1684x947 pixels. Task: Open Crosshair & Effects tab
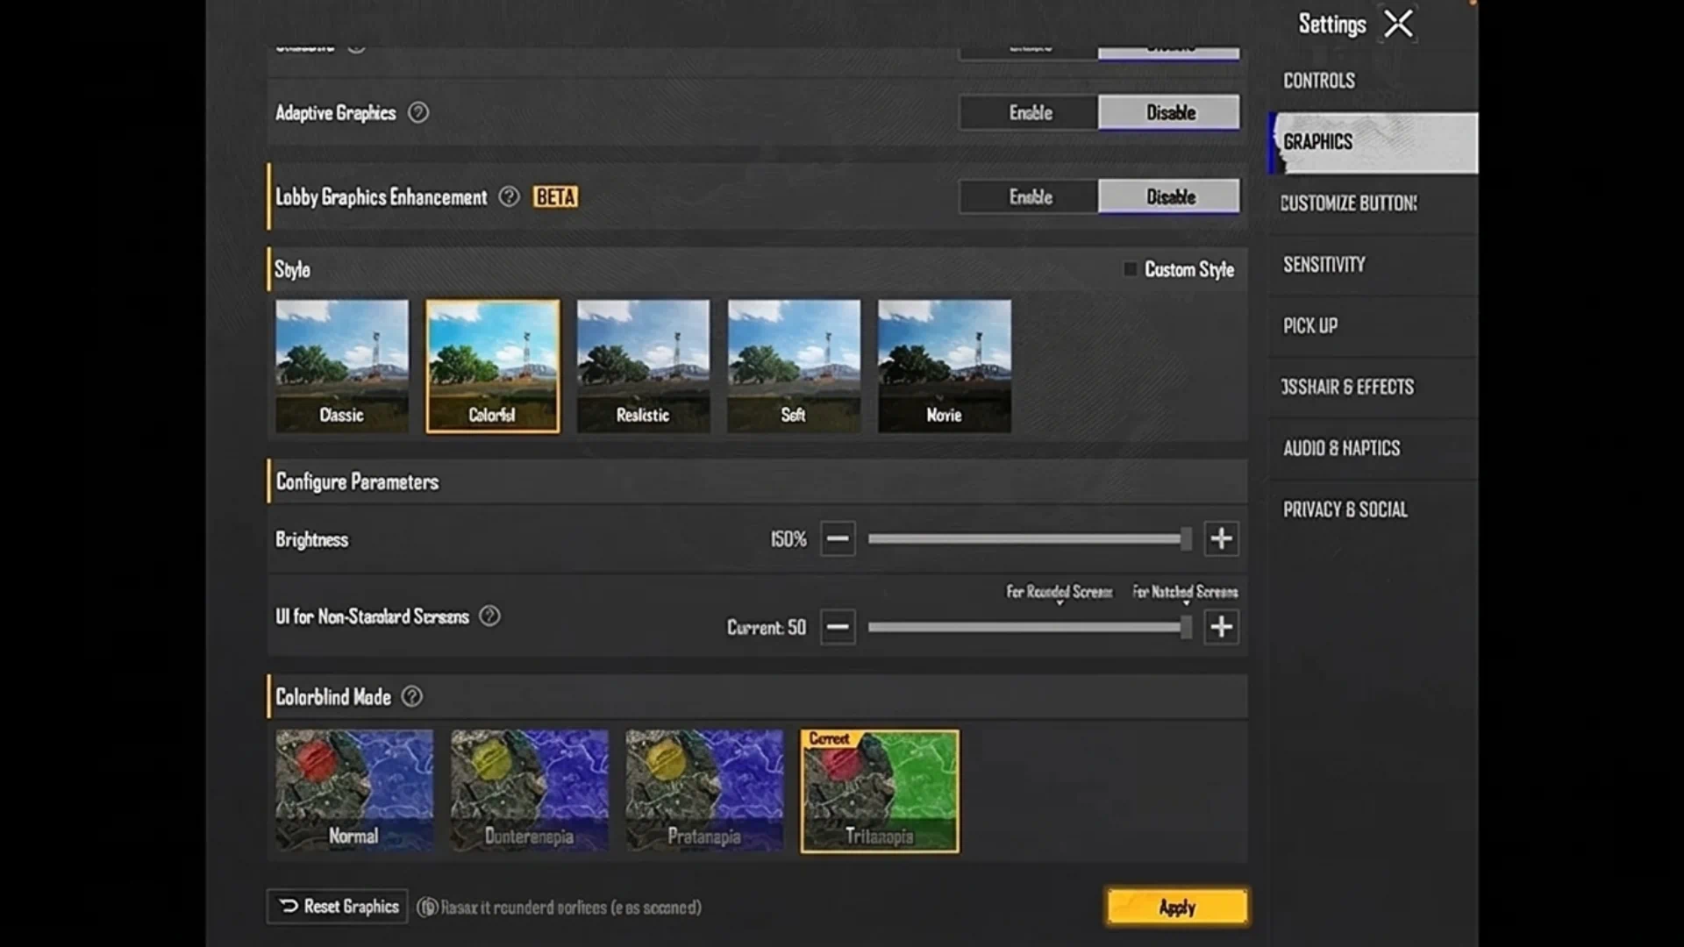pos(1373,387)
